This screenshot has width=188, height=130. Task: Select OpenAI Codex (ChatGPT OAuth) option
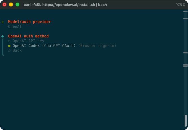tap(44, 46)
